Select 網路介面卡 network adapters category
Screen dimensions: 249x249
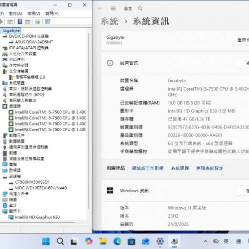tap(19, 194)
